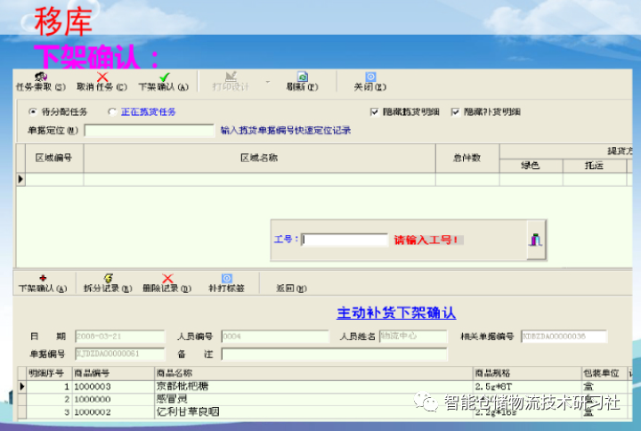Click the upper 下架确认 (A) green check icon
Screen dimensions: 641x431
tap(165, 77)
